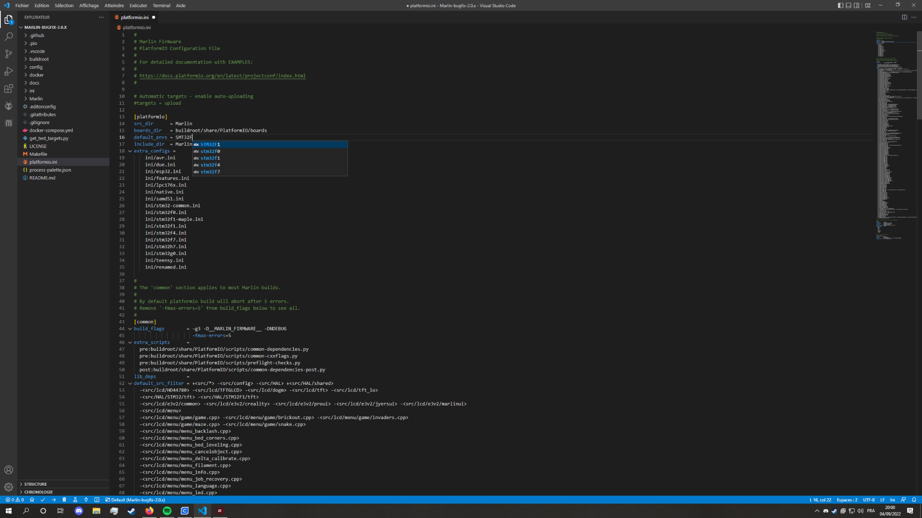922x518 pixels.
Task: Toggle the bottom panel layout button
Action: tap(848, 5)
